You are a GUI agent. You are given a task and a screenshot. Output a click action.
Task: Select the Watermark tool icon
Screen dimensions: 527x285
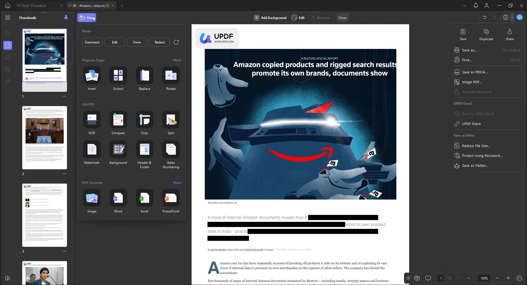[x=92, y=150]
